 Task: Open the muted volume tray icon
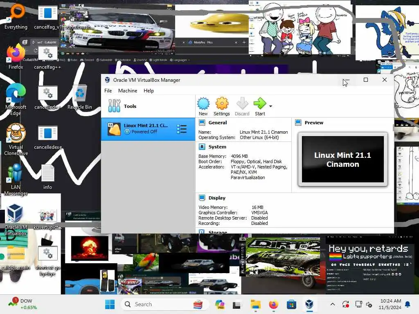pos(369,304)
